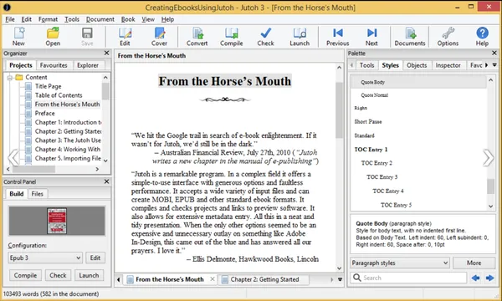Click the Convert toolbar icon
502x301 pixels.
point(197,37)
